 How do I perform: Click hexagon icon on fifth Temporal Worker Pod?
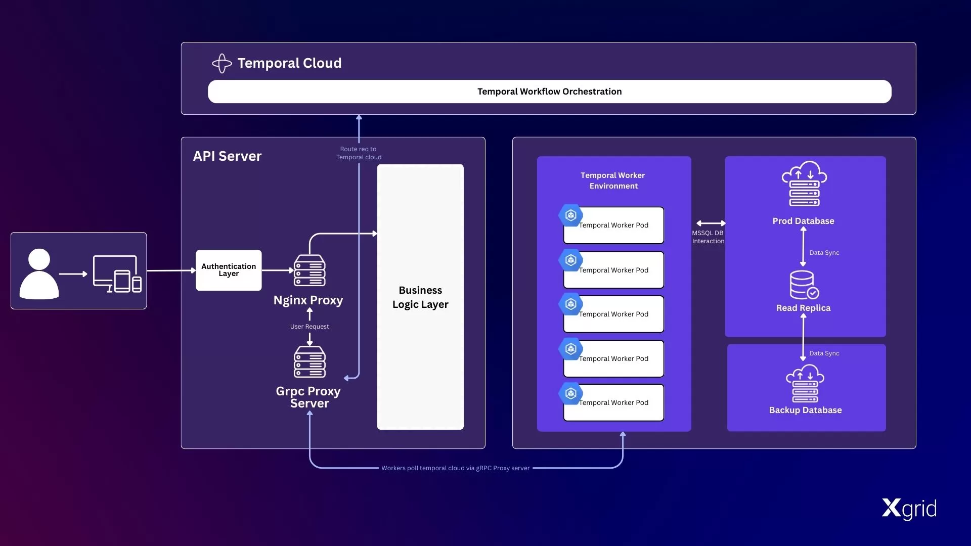(571, 393)
